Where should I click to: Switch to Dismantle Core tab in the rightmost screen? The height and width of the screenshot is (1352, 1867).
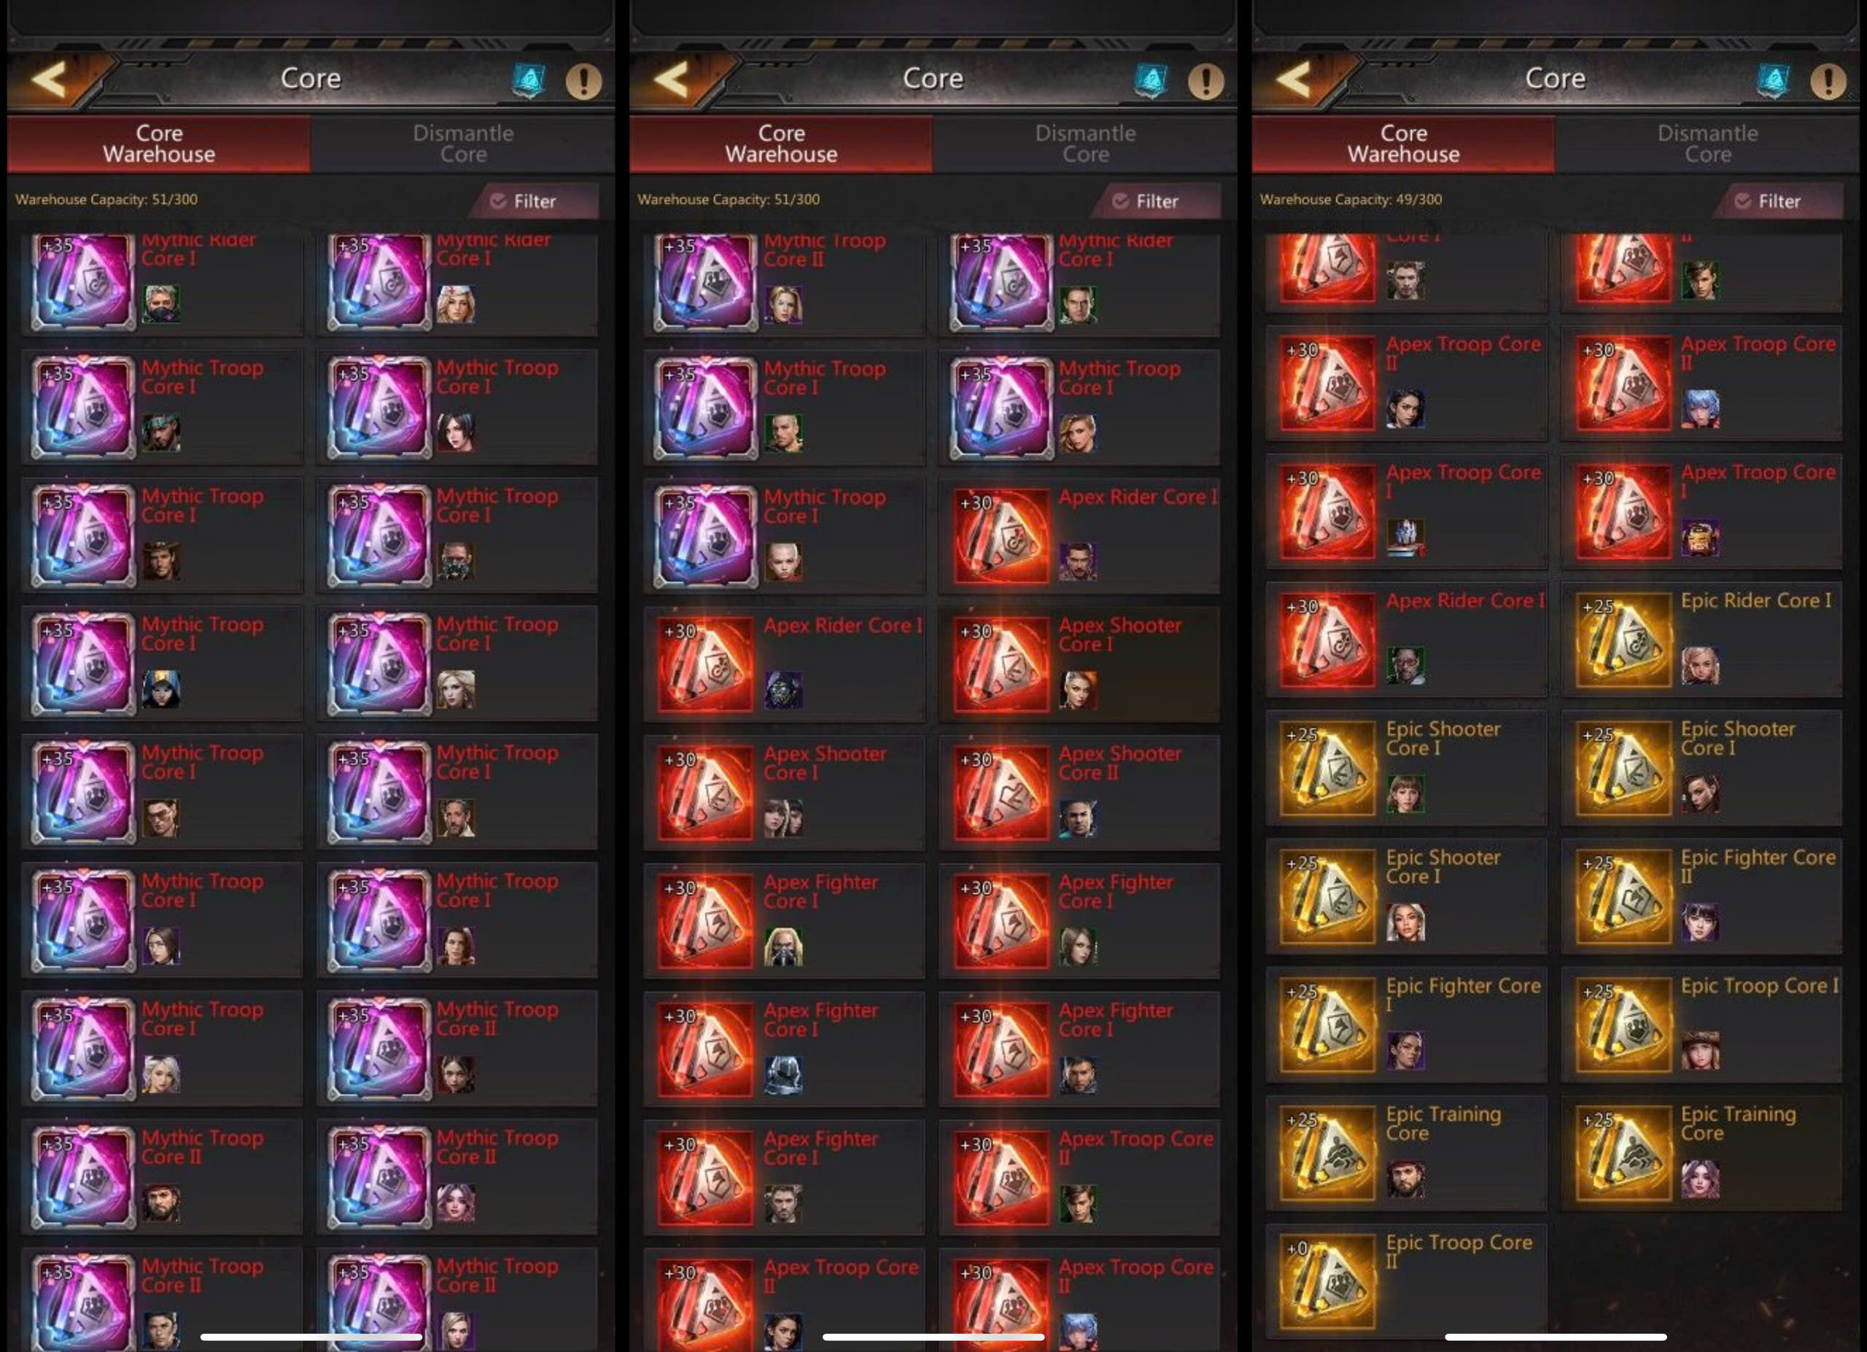point(1707,144)
